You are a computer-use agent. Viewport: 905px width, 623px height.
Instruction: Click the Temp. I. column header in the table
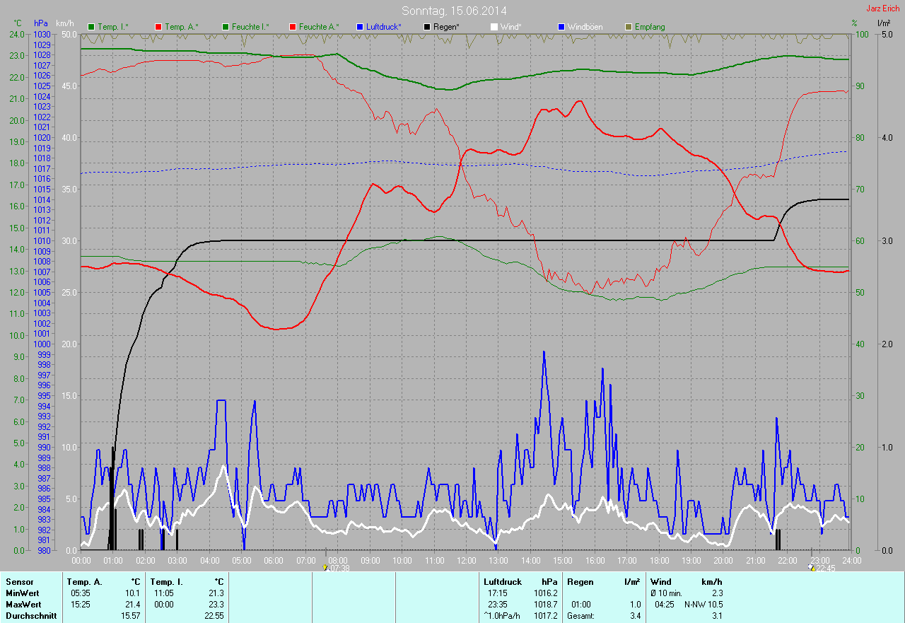click(166, 582)
